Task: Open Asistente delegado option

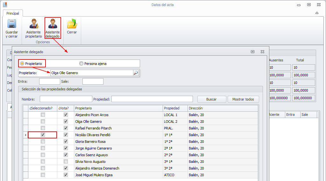Action: (53, 24)
